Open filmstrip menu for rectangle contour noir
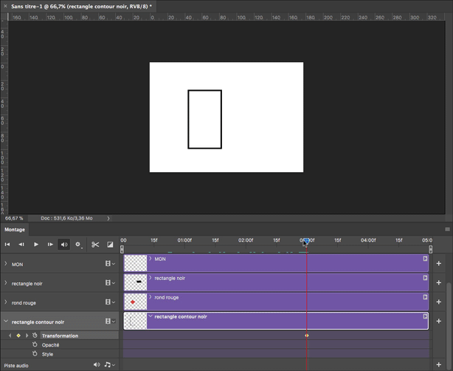 point(110,321)
